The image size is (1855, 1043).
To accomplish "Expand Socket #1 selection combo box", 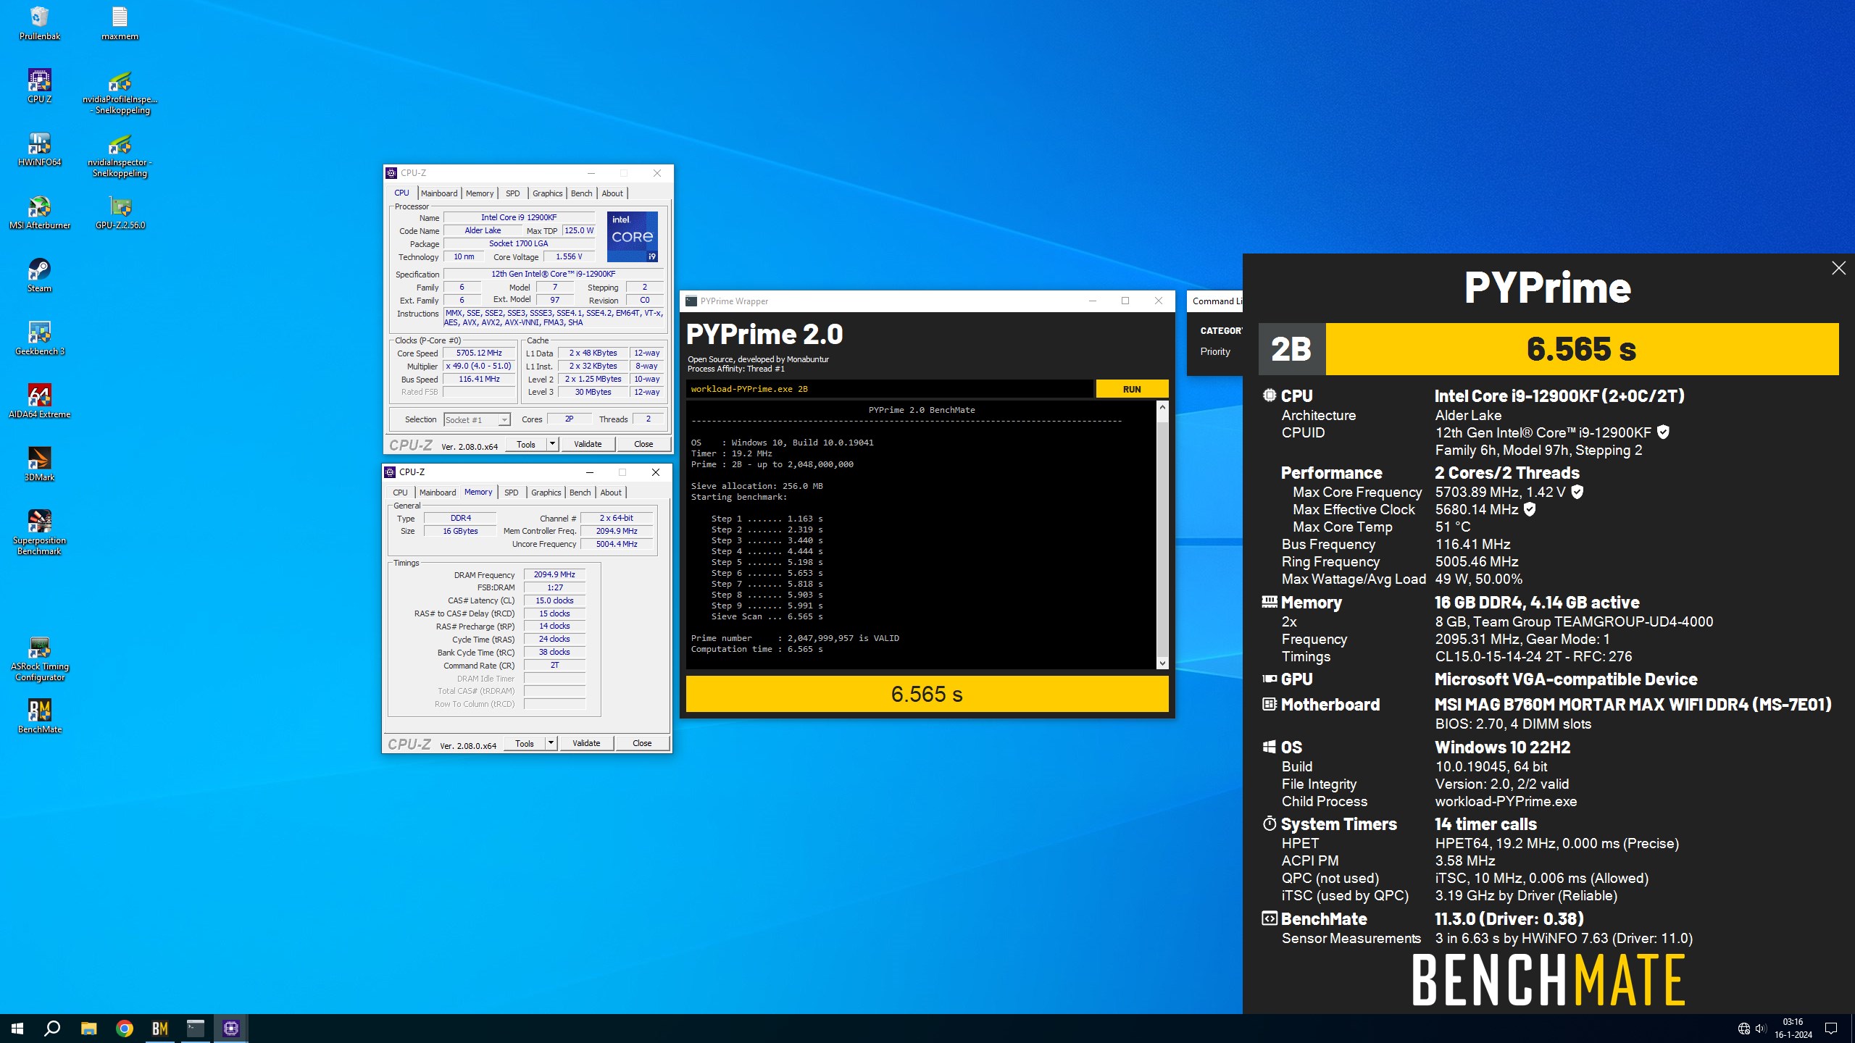I will click(477, 419).
